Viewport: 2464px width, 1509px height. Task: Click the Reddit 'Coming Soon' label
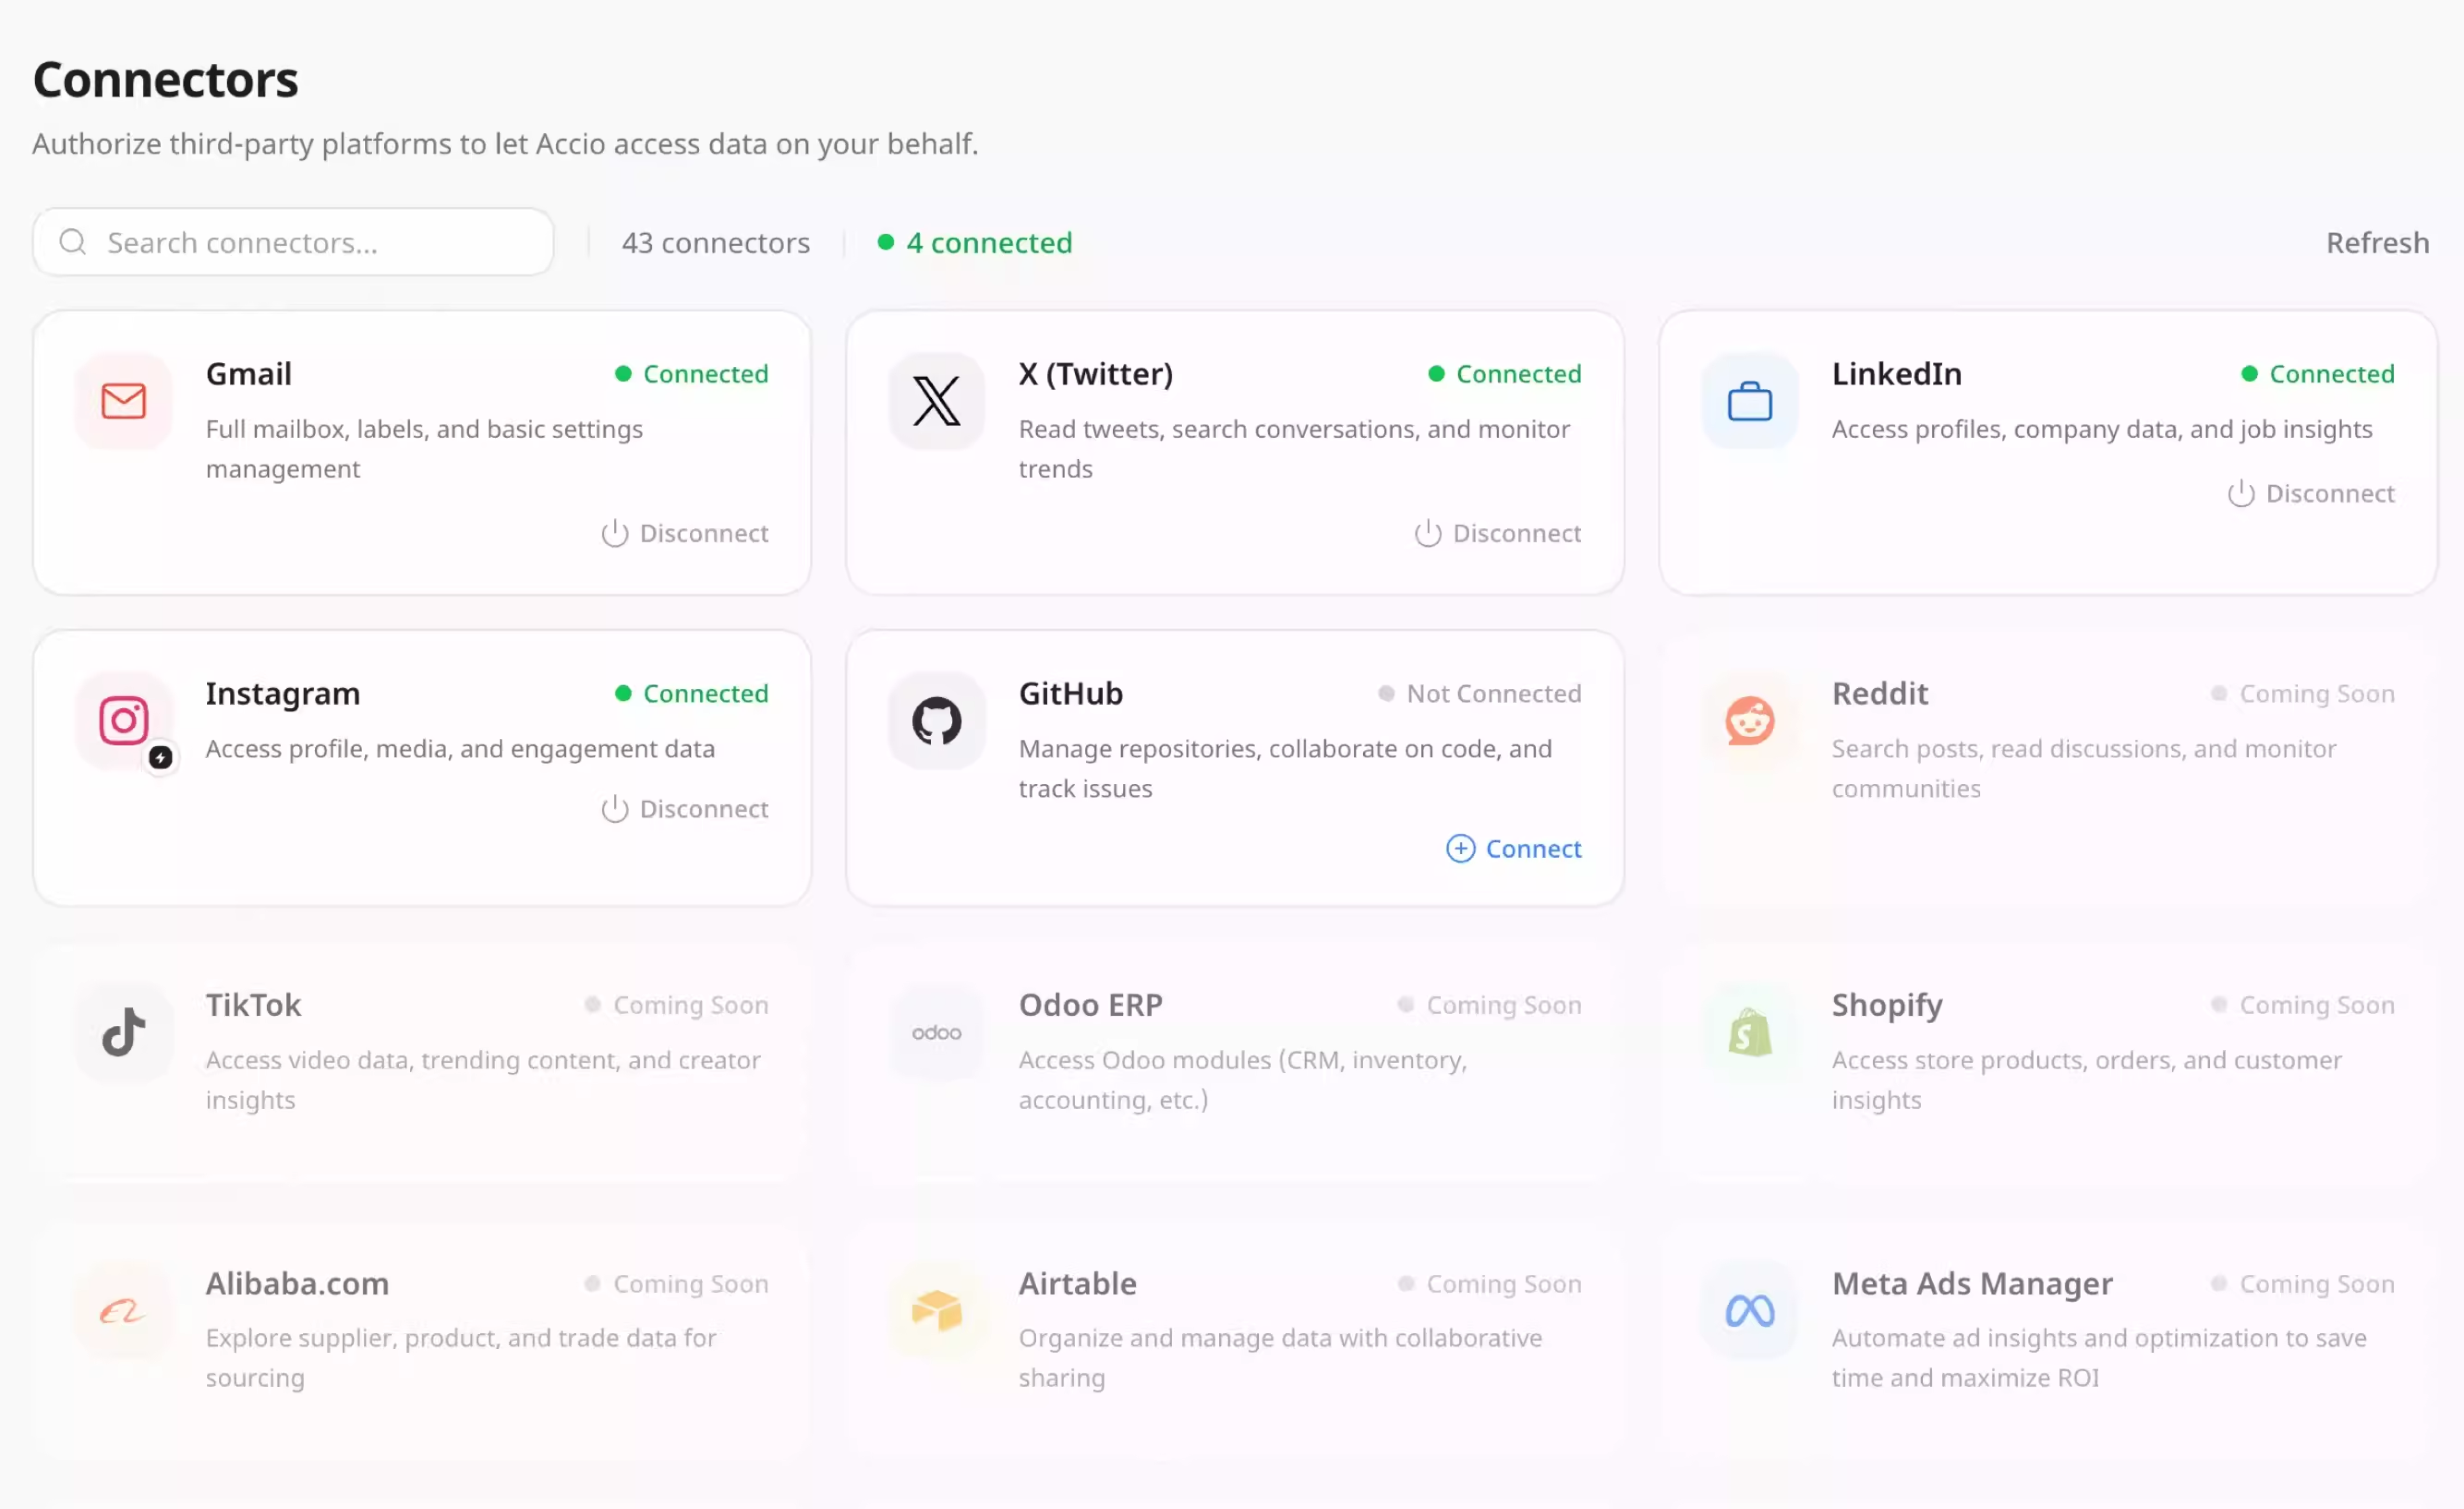point(2303,694)
